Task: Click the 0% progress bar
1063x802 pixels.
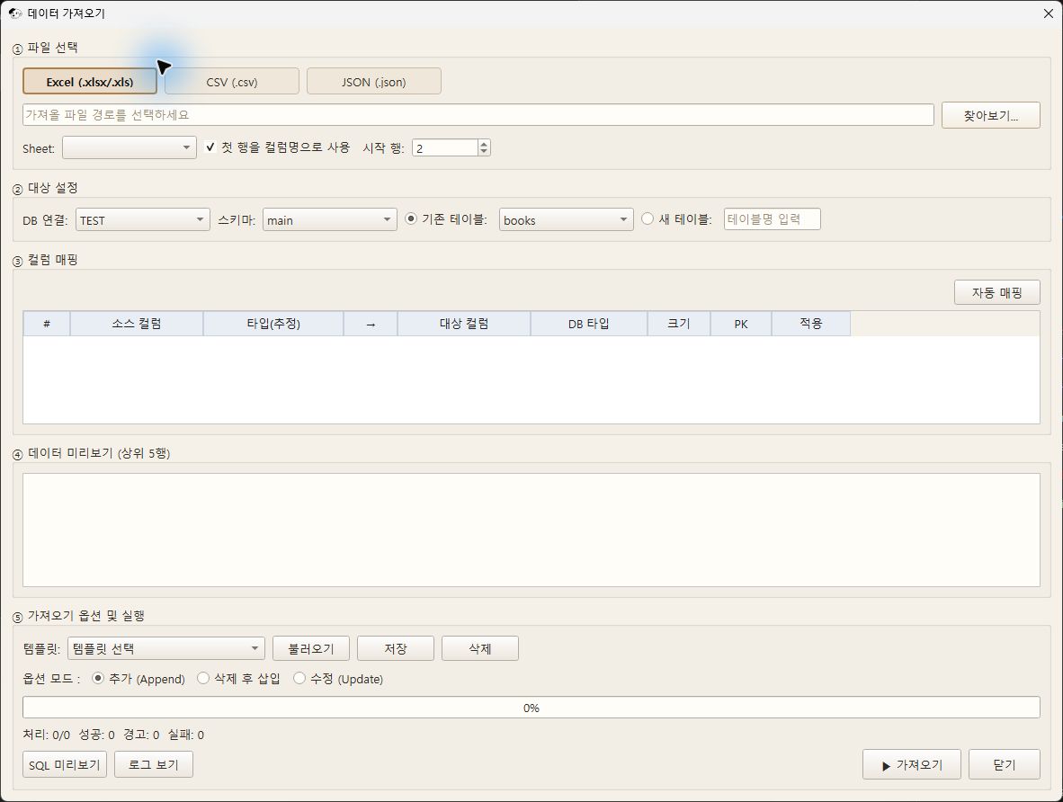Action: (x=531, y=707)
